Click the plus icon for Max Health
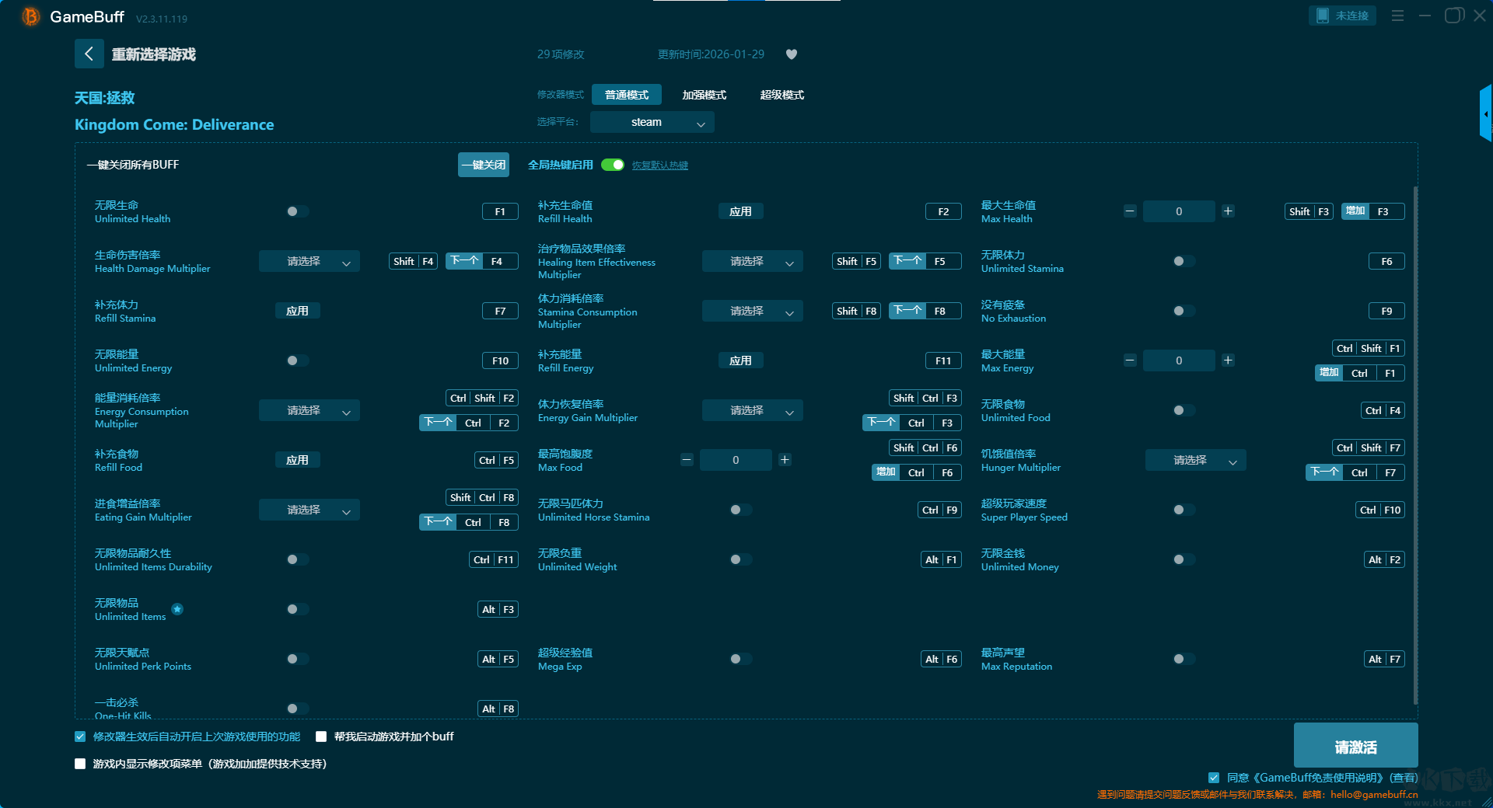This screenshot has width=1493, height=808. [1228, 211]
